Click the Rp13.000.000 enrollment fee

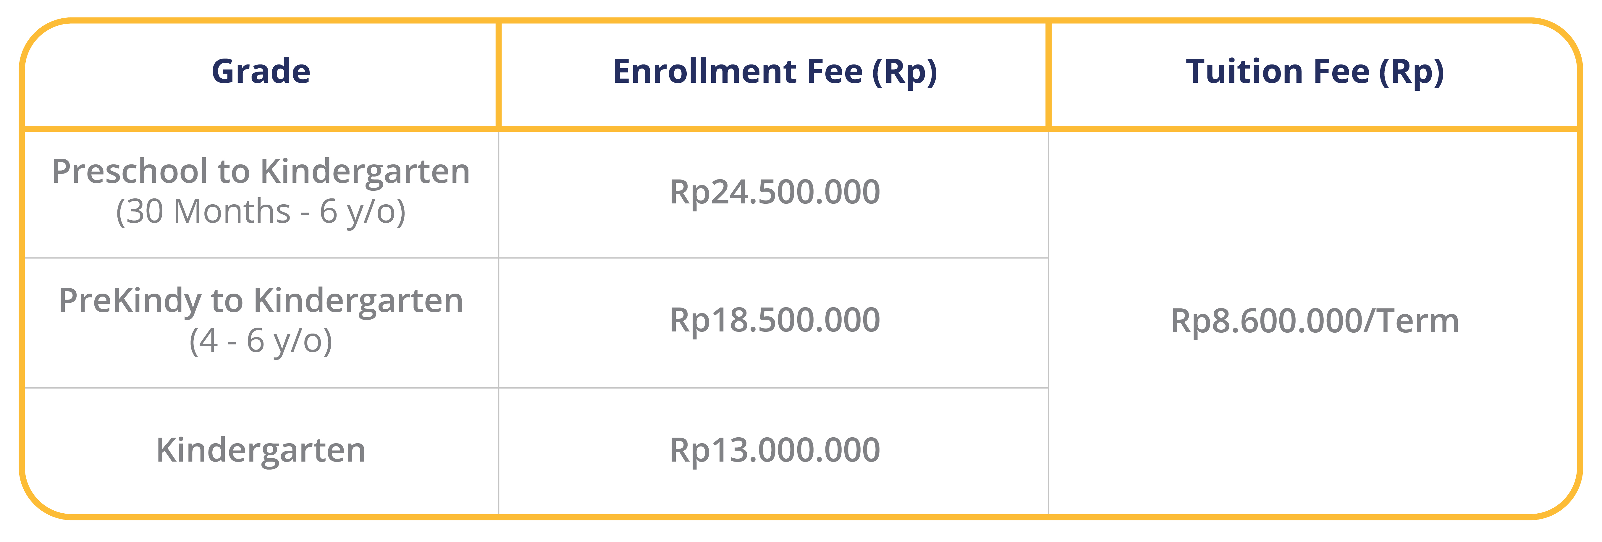tap(774, 451)
